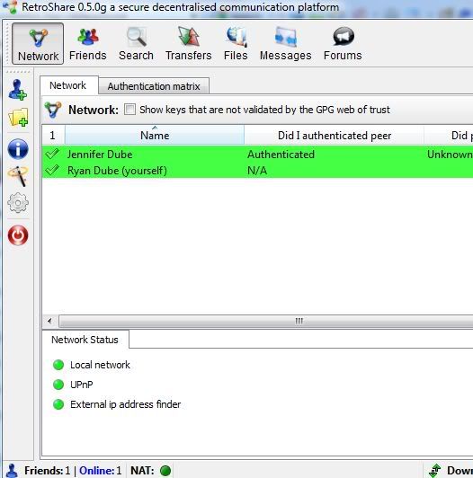473x478 pixels.
Task: Click Did I authenticated peer column header
Action: pos(335,136)
